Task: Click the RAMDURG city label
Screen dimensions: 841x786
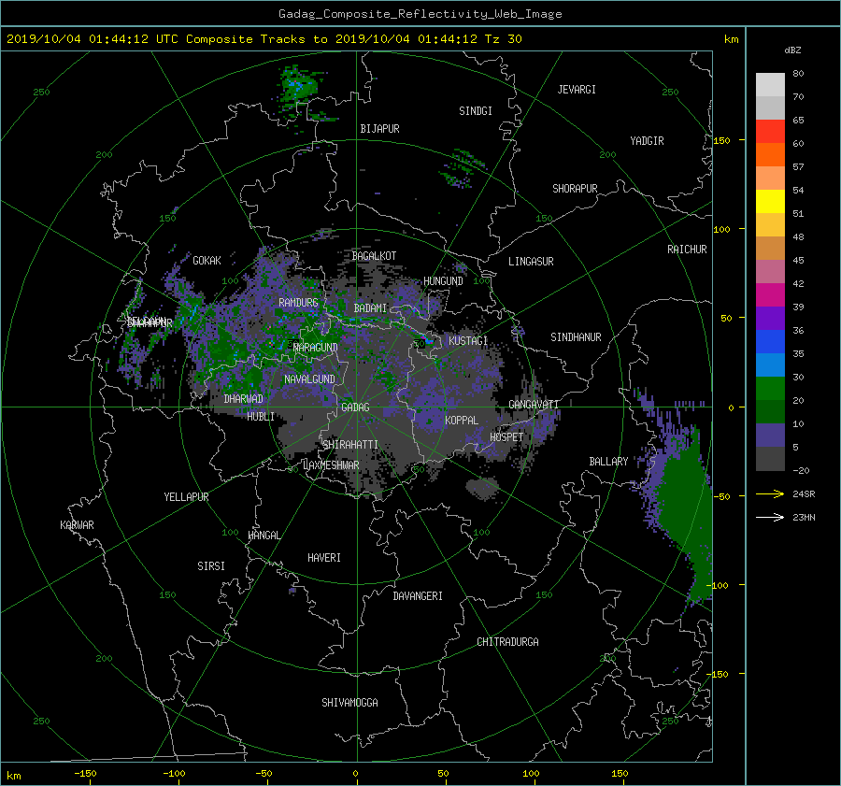Action: [x=298, y=303]
